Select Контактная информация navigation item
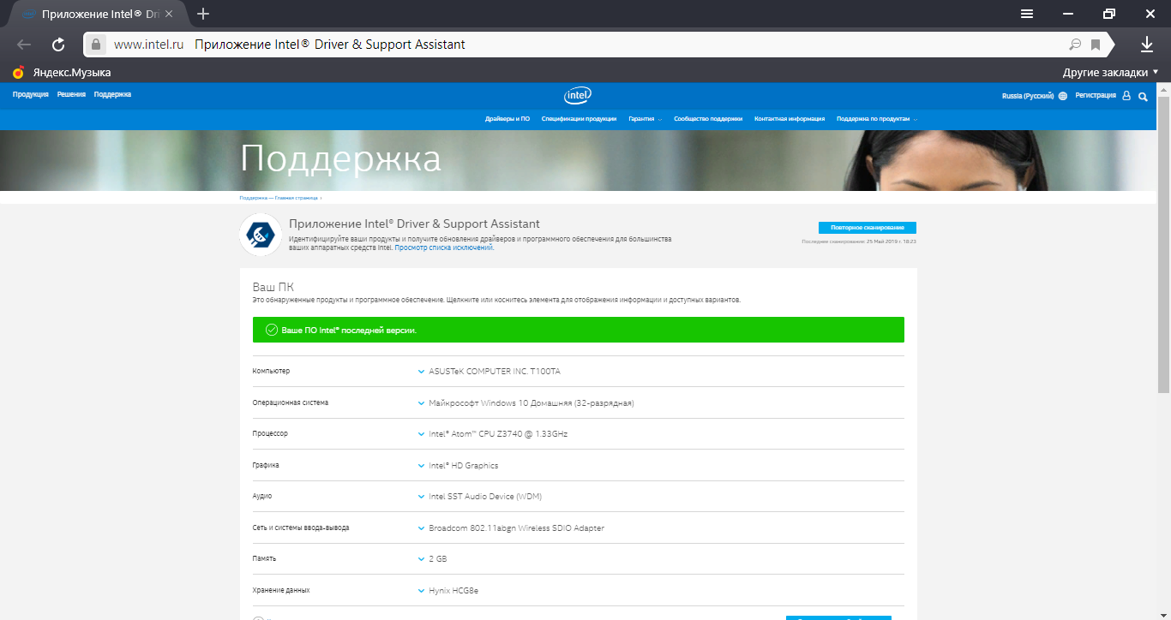1171x620 pixels. point(790,119)
